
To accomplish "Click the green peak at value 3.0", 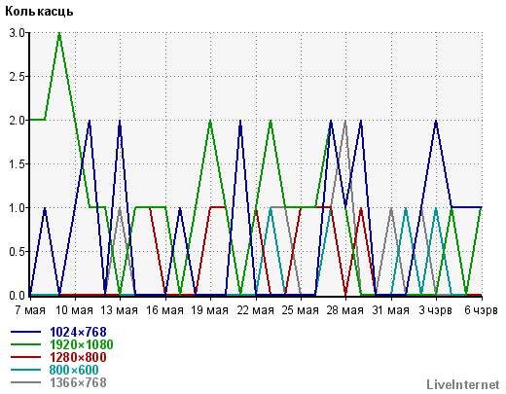I will coord(59,33).
